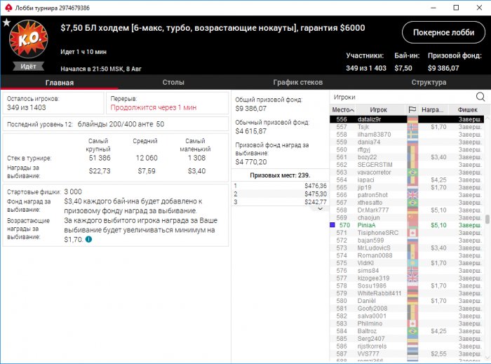Sort by the Награ... column header
The image size is (491, 364).
click(433, 109)
